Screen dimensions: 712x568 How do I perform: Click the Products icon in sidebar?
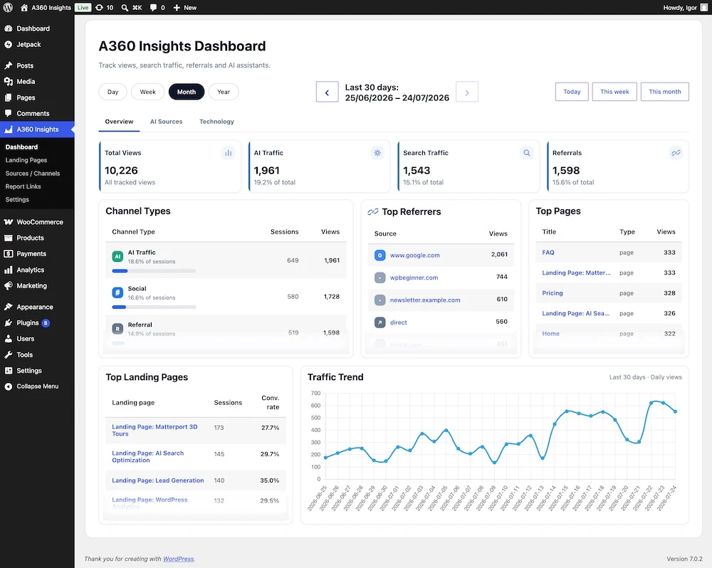tap(8, 238)
